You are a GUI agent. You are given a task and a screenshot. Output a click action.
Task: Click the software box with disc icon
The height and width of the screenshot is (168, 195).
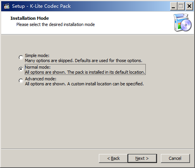[x=183, y=23]
